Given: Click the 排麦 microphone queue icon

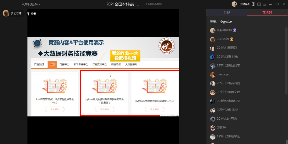Looking at the screenshot, I should 28,13.
